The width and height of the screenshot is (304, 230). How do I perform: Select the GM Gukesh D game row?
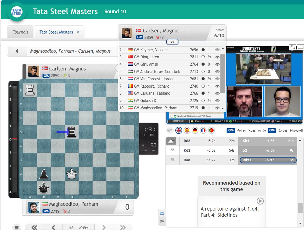[x=169, y=101]
